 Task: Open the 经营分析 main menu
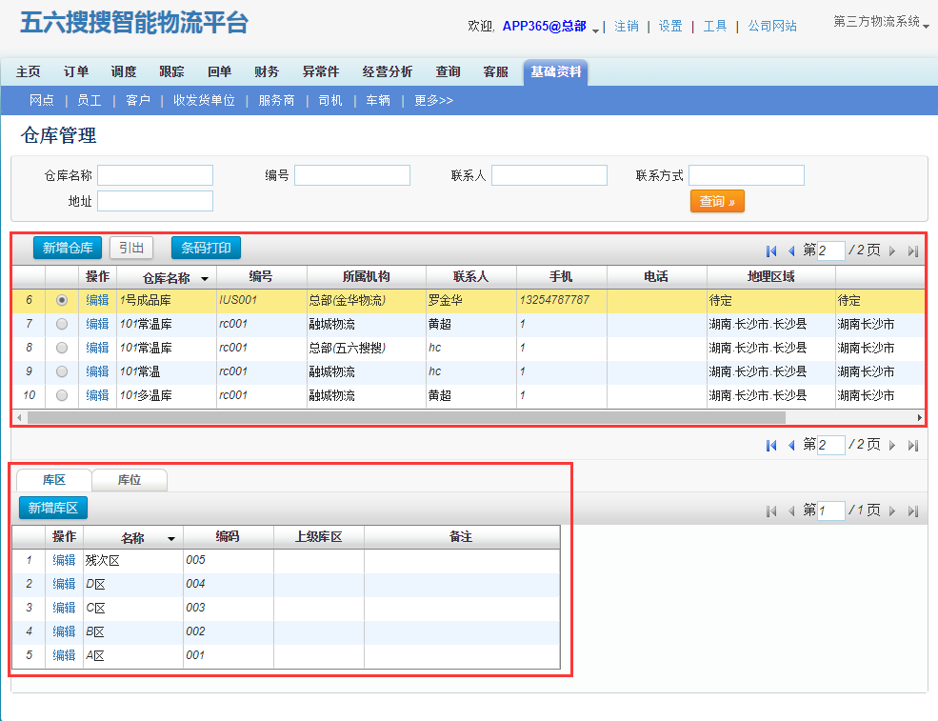(388, 72)
